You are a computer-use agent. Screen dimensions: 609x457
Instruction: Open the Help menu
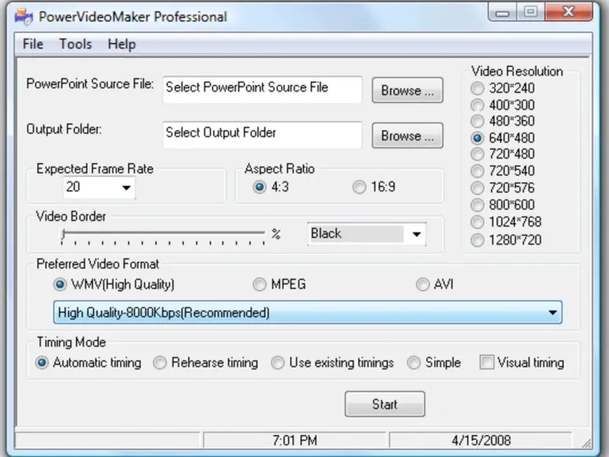(x=122, y=44)
